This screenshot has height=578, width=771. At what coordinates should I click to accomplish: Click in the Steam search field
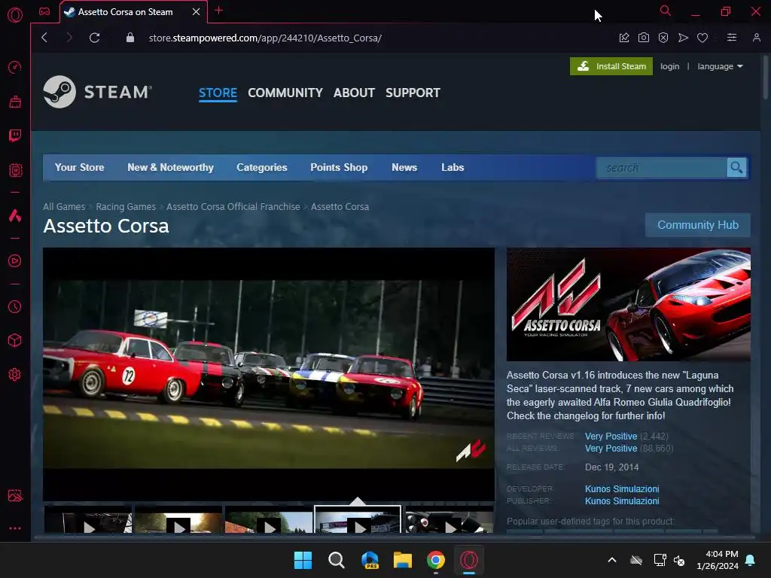662,168
